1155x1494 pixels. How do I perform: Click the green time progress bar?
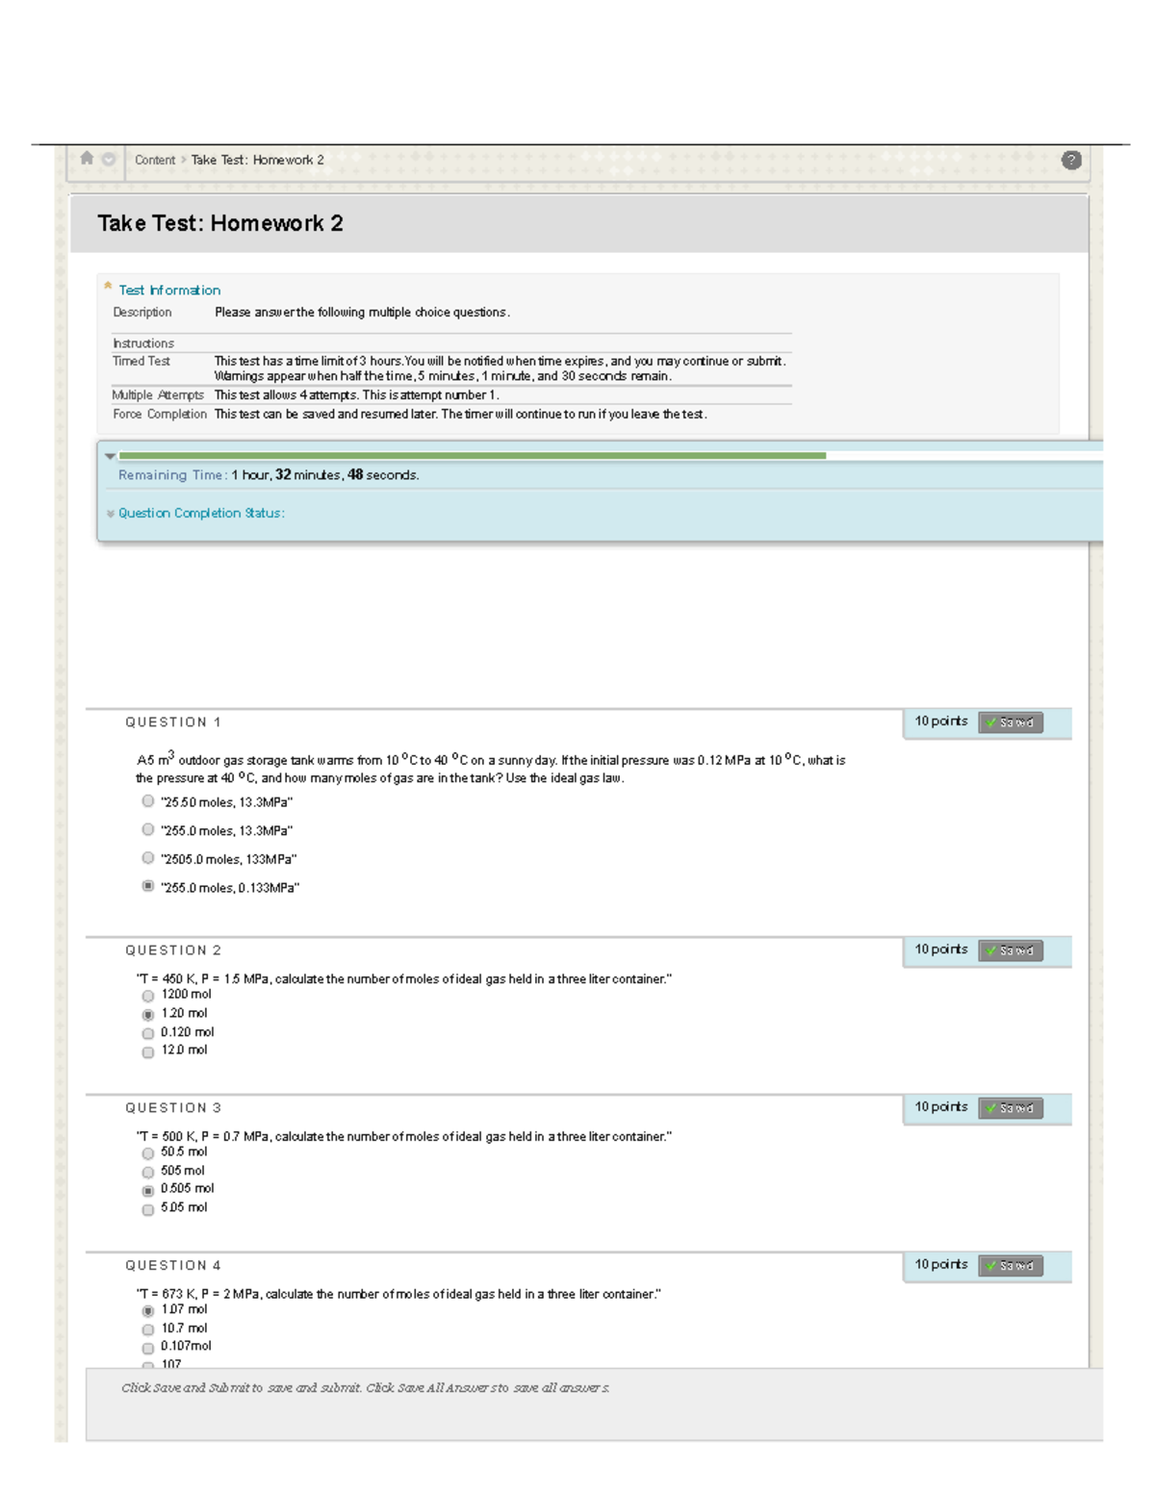[472, 456]
